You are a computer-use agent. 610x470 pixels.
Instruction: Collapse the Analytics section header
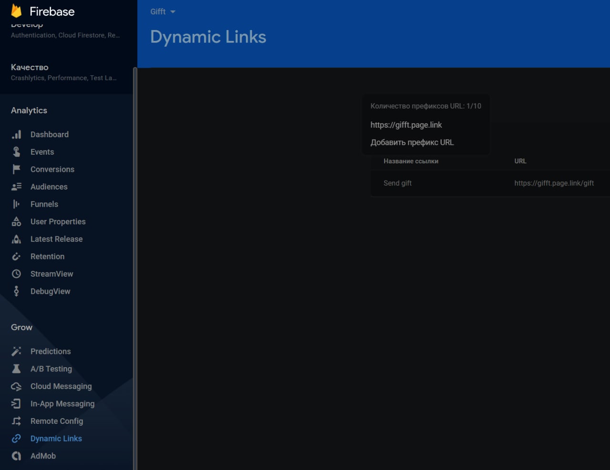tap(29, 110)
